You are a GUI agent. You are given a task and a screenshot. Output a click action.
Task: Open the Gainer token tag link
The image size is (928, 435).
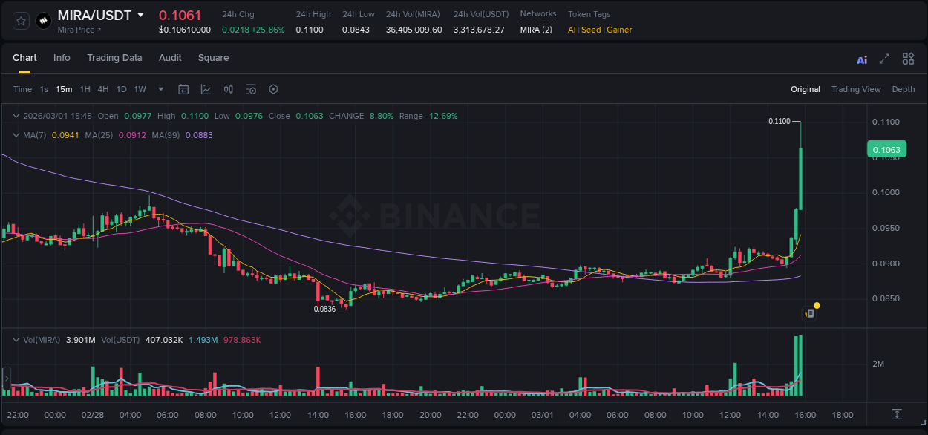click(x=619, y=30)
